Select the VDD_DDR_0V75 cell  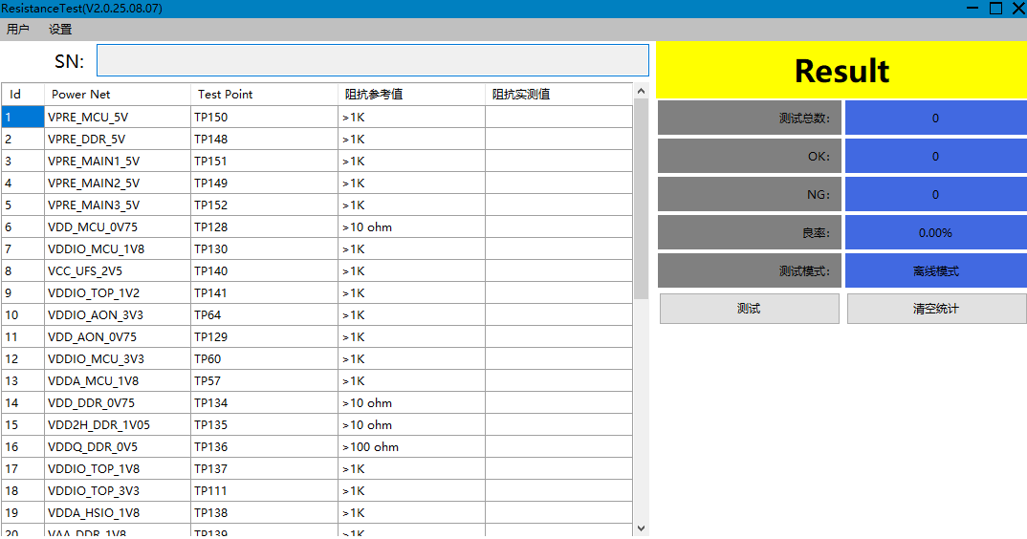point(118,402)
